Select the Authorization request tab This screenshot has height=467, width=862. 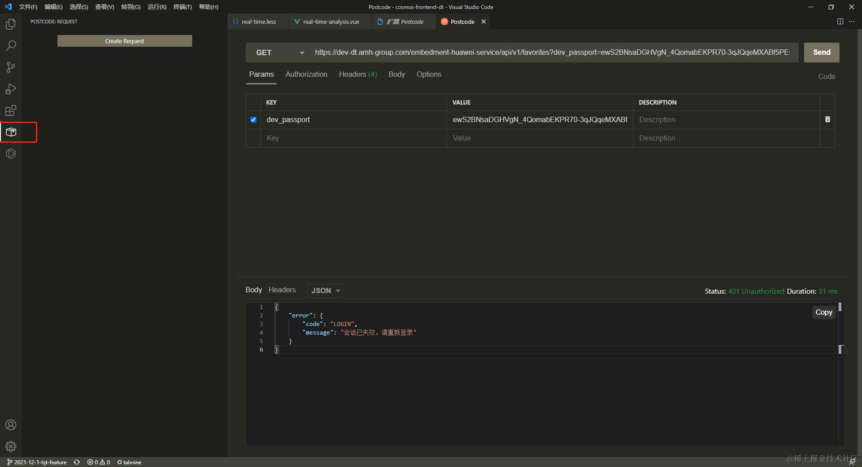(306, 75)
